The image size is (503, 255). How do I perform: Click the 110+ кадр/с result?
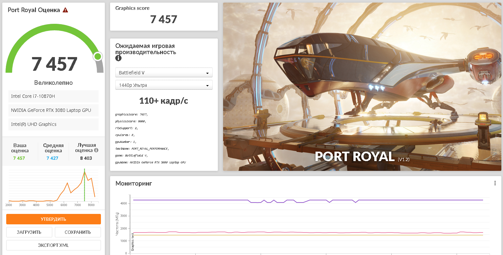[164, 101]
